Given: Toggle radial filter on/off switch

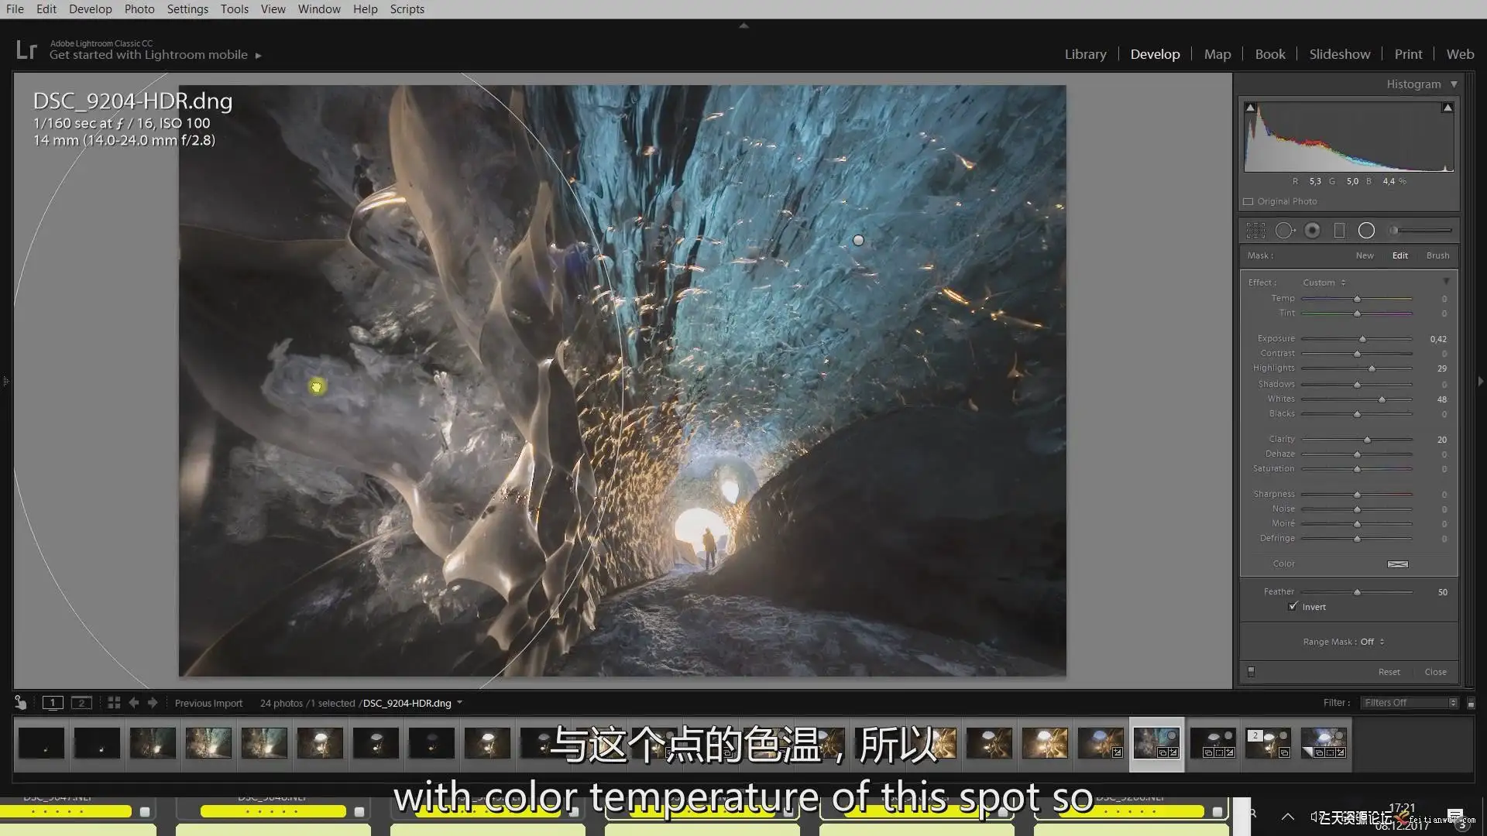Looking at the screenshot, I should pyautogui.click(x=1251, y=672).
